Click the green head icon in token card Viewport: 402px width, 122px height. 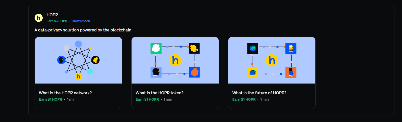[156, 48]
